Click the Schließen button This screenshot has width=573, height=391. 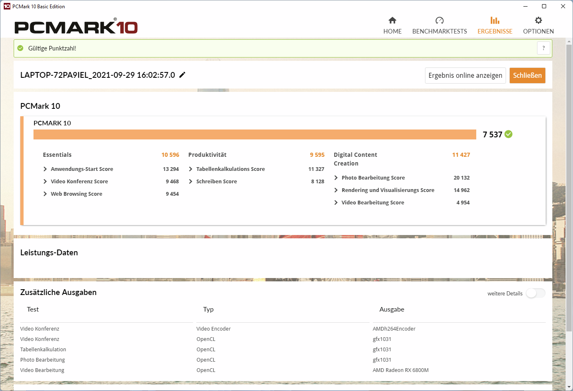tap(527, 75)
